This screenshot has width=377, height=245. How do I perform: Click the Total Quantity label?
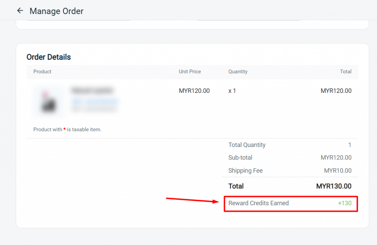tap(247, 145)
